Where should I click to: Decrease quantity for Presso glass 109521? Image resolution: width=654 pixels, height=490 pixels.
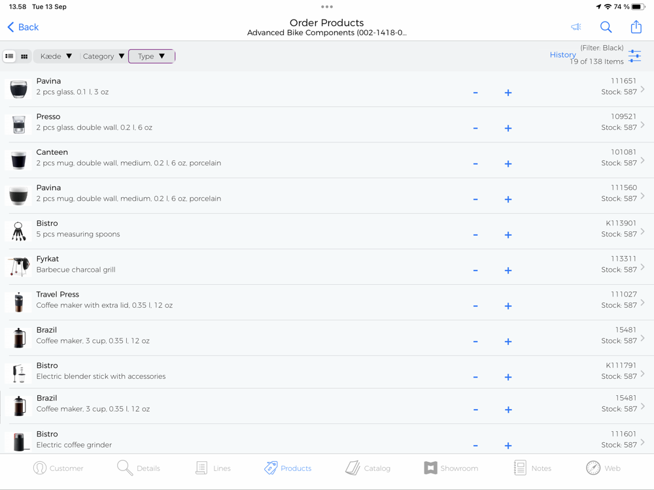(475, 128)
